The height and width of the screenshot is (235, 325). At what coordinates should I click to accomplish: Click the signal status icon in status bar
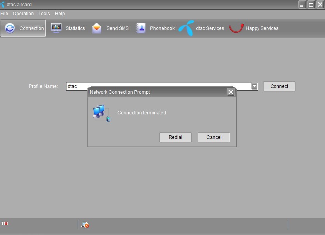click(5, 223)
